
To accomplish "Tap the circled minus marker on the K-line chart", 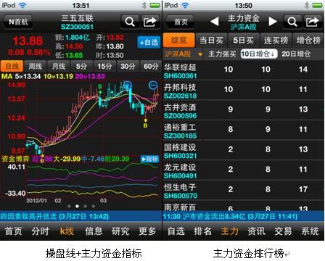I will click(x=153, y=86).
